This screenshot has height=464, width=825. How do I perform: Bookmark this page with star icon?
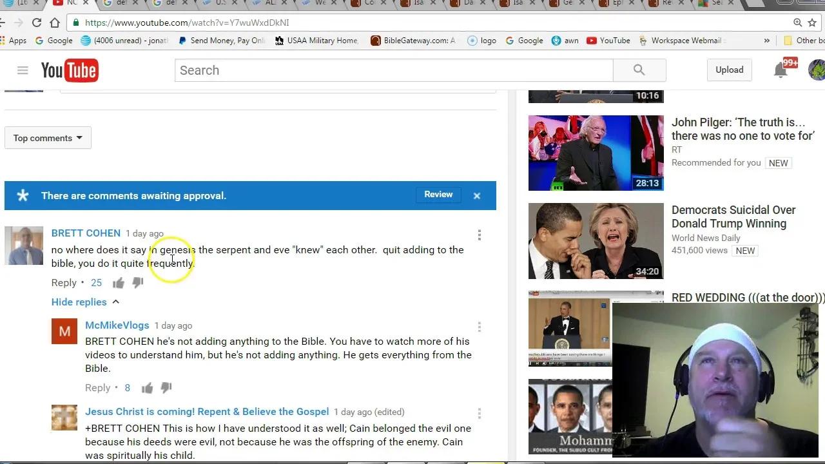pos(812,23)
